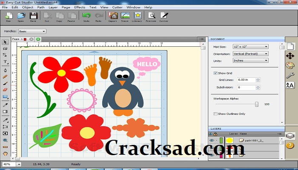298x170 pixels.
Task: Select the Eyedropper tool
Action: 5,105
